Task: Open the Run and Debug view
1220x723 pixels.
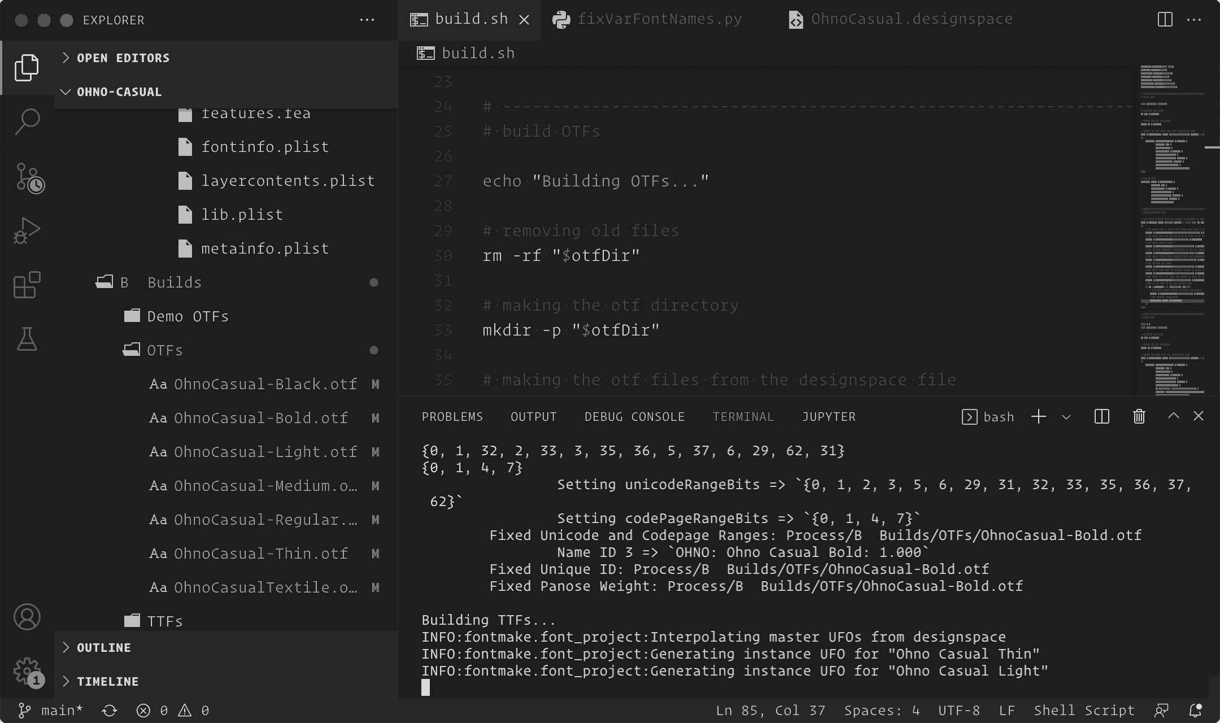Action: (x=26, y=230)
